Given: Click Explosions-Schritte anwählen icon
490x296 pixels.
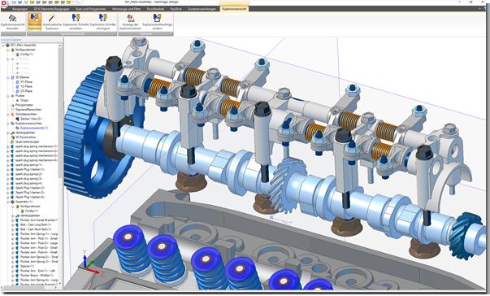Looking at the screenshot, I should click(76, 18).
